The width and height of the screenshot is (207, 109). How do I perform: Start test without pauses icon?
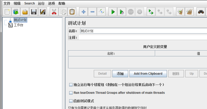tap(122, 12)
